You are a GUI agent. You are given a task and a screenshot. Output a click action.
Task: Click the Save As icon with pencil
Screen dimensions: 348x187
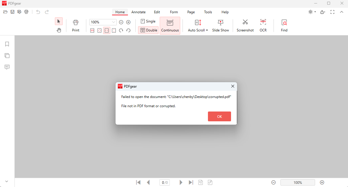[x=19, y=12]
